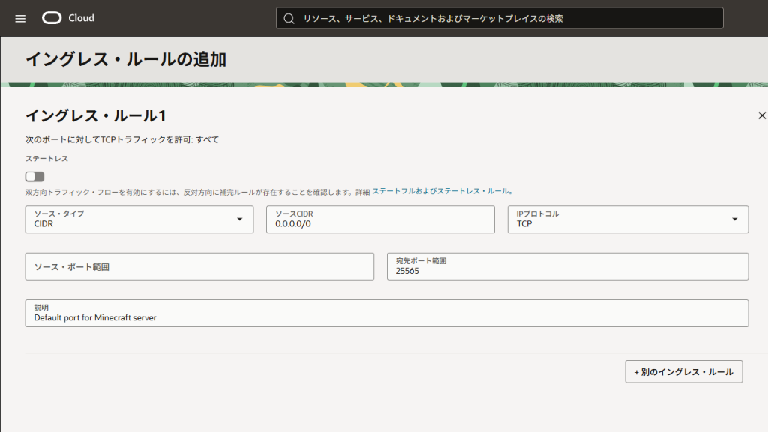Click the 説明 field with Minecraft text
Image resolution: width=768 pixels, height=432 pixels.
click(386, 313)
